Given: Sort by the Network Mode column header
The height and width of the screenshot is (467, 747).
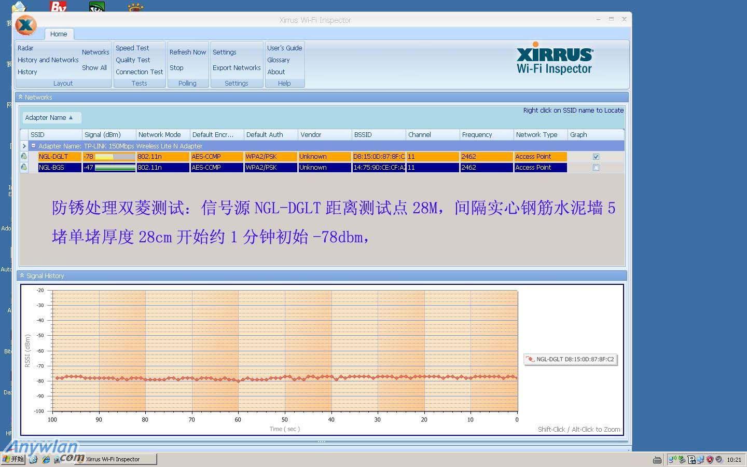Looking at the screenshot, I should 163,135.
